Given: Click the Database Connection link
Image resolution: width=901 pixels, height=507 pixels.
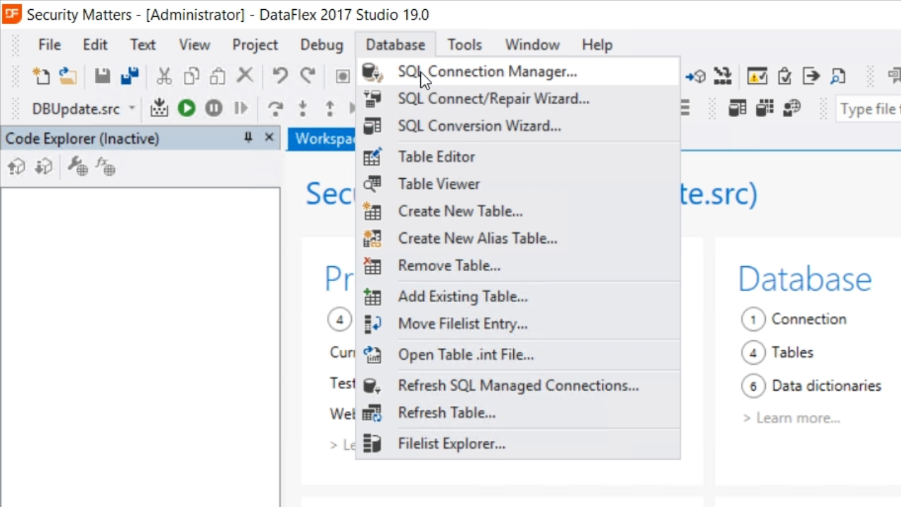Looking at the screenshot, I should click(x=809, y=319).
